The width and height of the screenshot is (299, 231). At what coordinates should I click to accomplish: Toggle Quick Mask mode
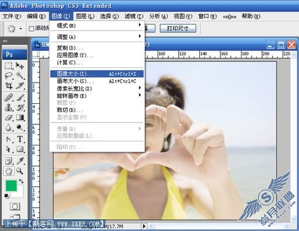point(15,206)
